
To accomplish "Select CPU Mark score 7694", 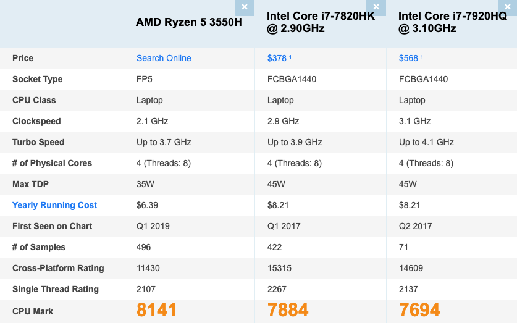I will (419, 310).
